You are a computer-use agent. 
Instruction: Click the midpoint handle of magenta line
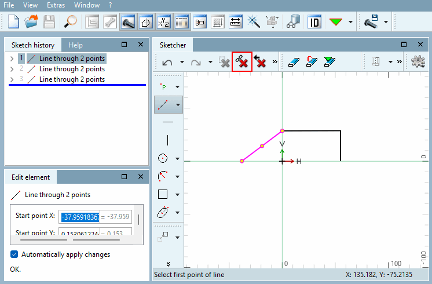(x=262, y=146)
